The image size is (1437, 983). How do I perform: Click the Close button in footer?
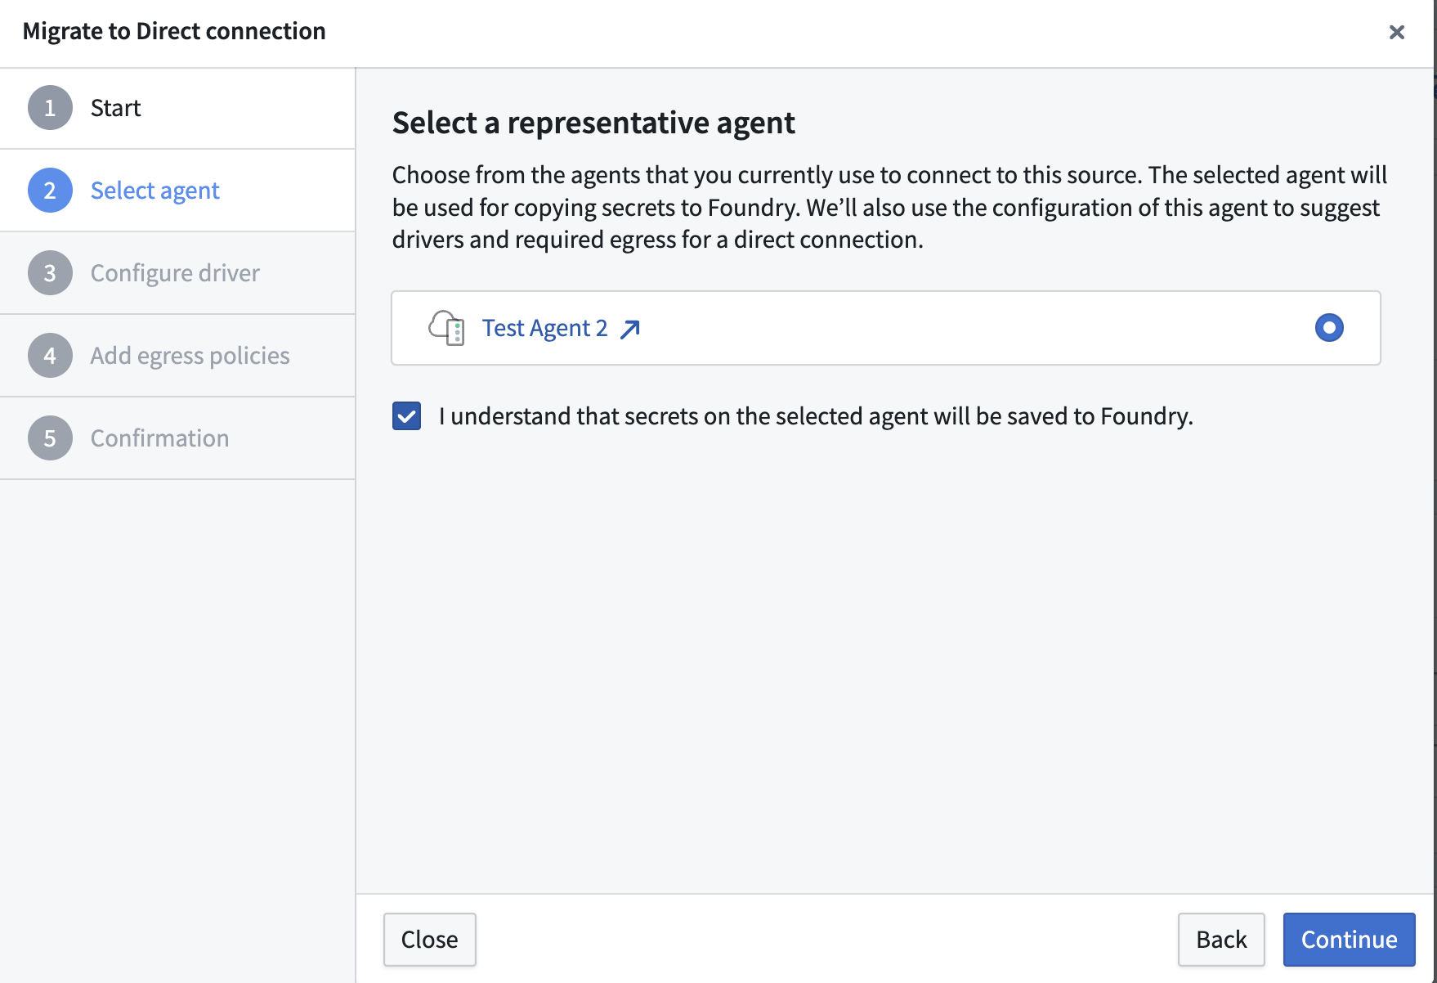pyautogui.click(x=429, y=940)
